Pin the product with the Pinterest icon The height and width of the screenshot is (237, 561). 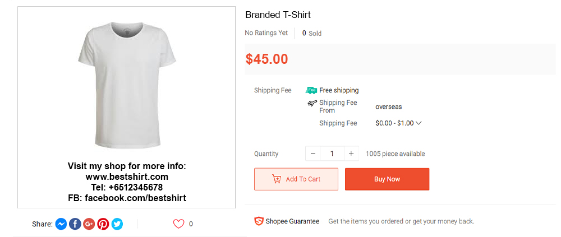click(x=103, y=224)
